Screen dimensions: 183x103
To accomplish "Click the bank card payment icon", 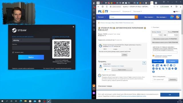I will pos(157,65).
